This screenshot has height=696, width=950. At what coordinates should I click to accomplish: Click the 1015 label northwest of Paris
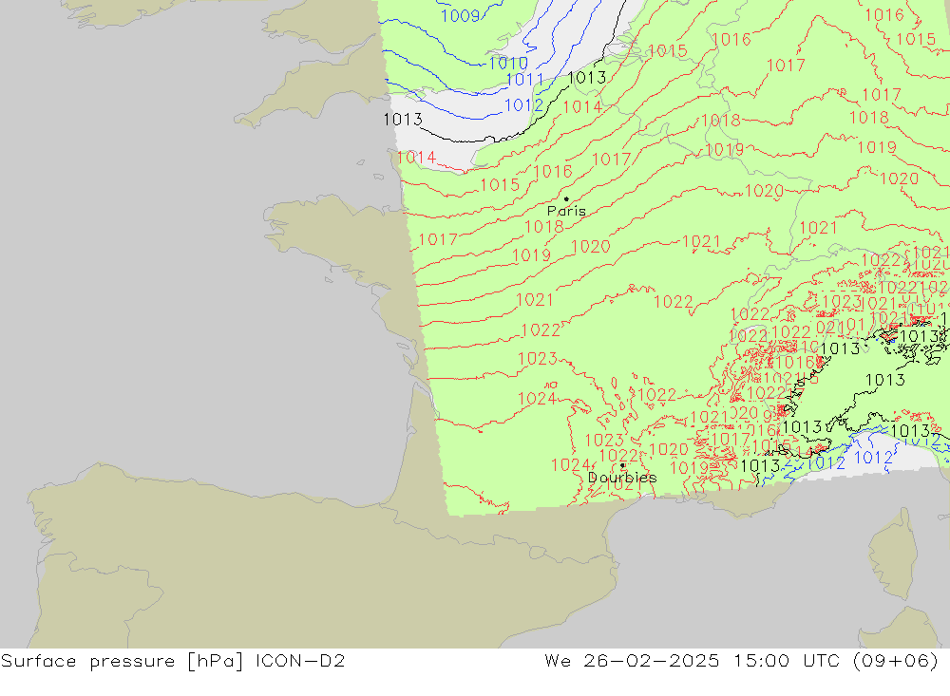coord(500,185)
